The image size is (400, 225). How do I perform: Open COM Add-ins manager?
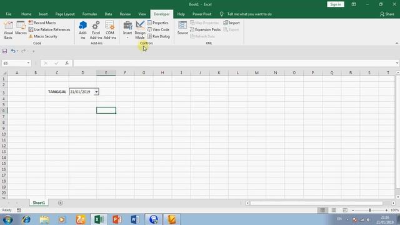110,30
